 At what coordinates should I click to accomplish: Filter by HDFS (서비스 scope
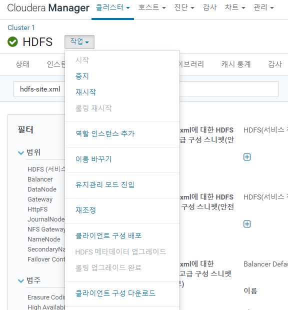[x=46, y=169]
